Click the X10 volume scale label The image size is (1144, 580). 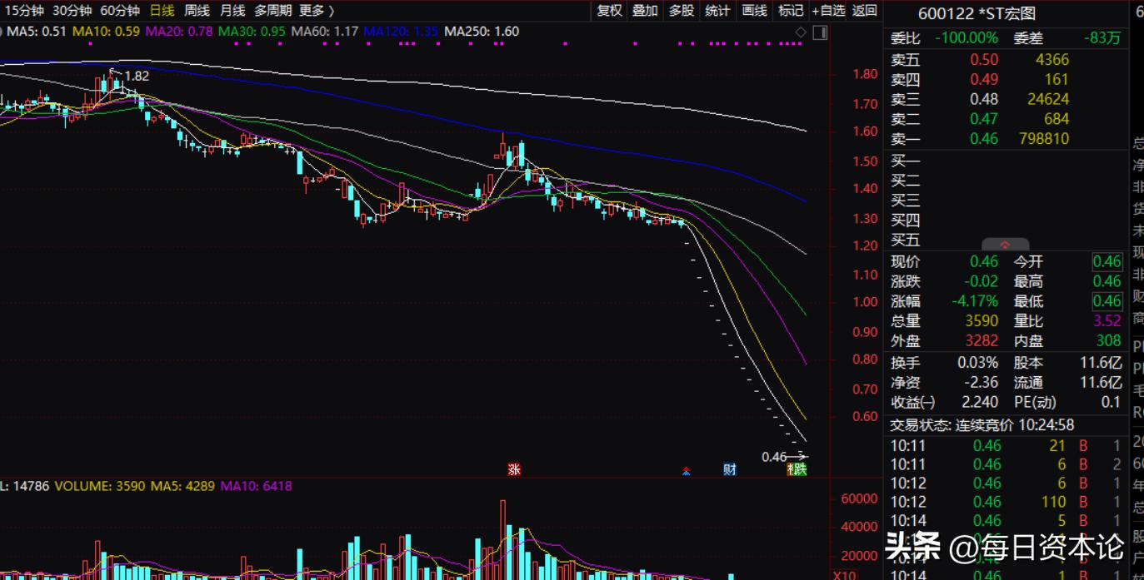click(844, 575)
